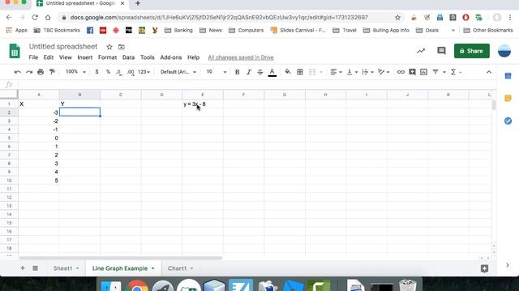Click the merge cells icon

[312, 72]
